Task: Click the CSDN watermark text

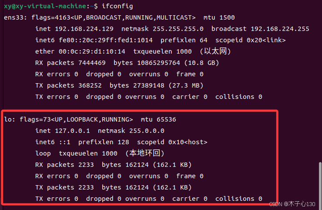Action: point(292,204)
